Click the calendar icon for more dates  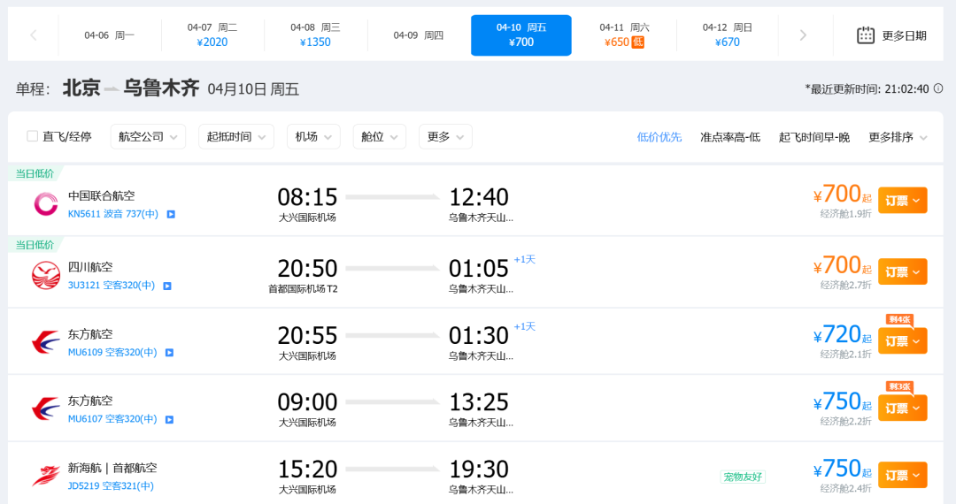866,35
